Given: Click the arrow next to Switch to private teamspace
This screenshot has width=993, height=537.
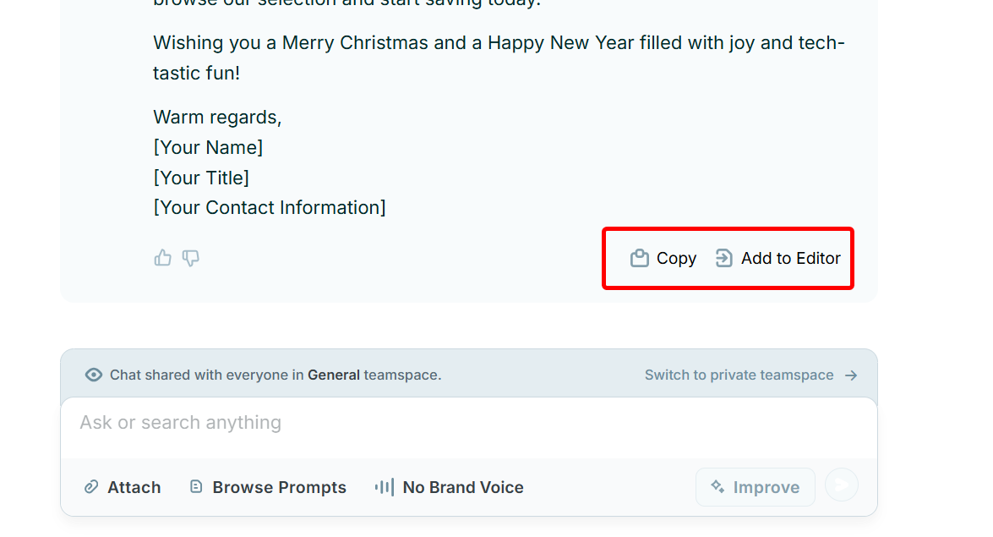Looking at the screenshot, I should point(851,375).
